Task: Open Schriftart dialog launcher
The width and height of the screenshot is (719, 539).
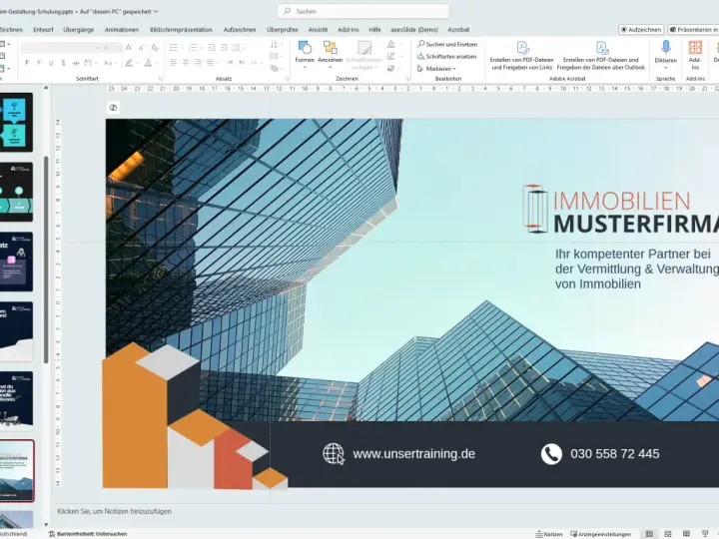Action: (x=161, y=79)
